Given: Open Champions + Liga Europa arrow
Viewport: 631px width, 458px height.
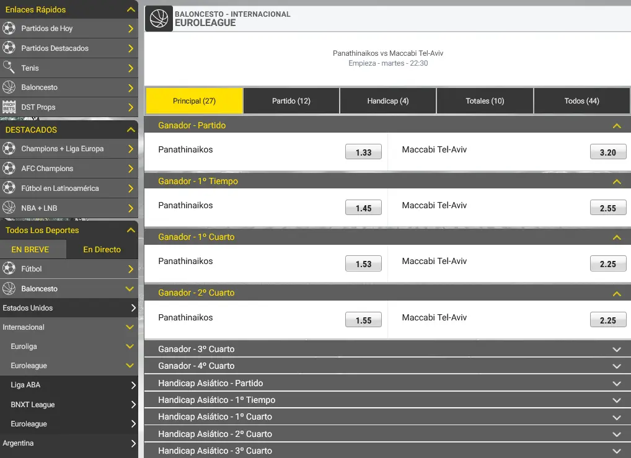Looking at the screenshot, I should (x=130, y=149).
